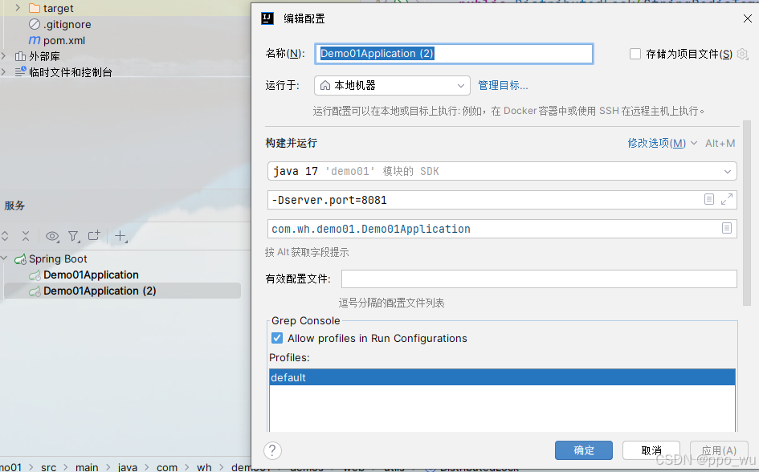Click open in new tab Services icon

(94, 235)
